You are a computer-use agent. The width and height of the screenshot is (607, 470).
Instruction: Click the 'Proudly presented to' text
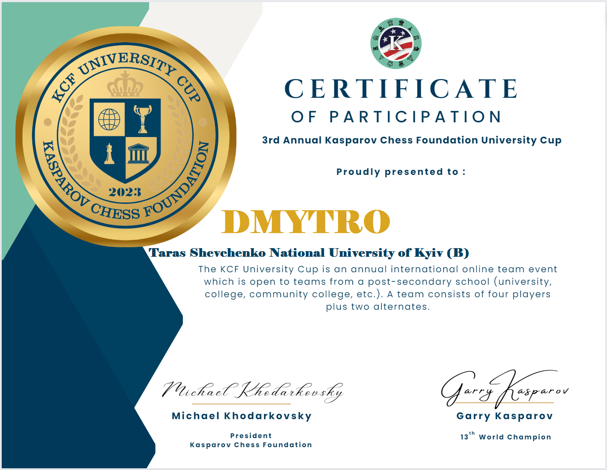tap(401, 172)
